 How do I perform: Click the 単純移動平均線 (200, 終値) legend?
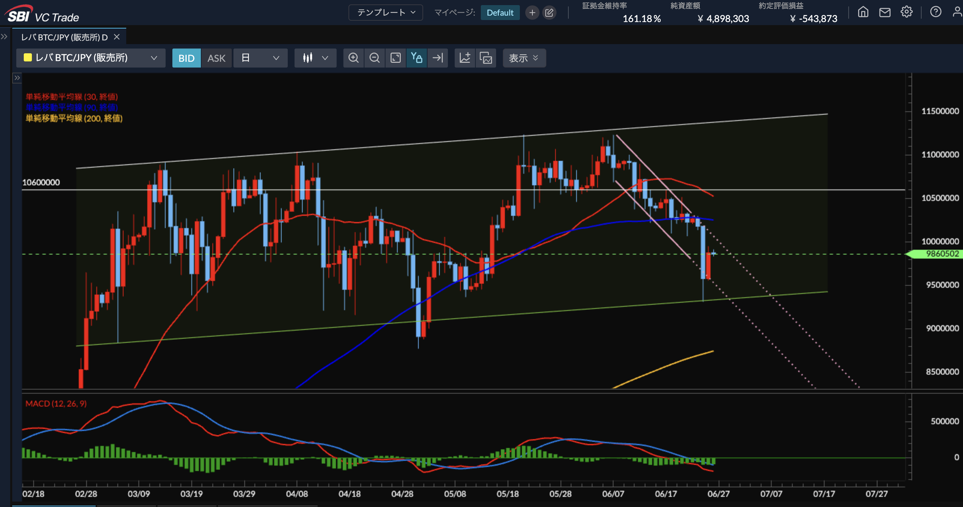pos(74,118)
